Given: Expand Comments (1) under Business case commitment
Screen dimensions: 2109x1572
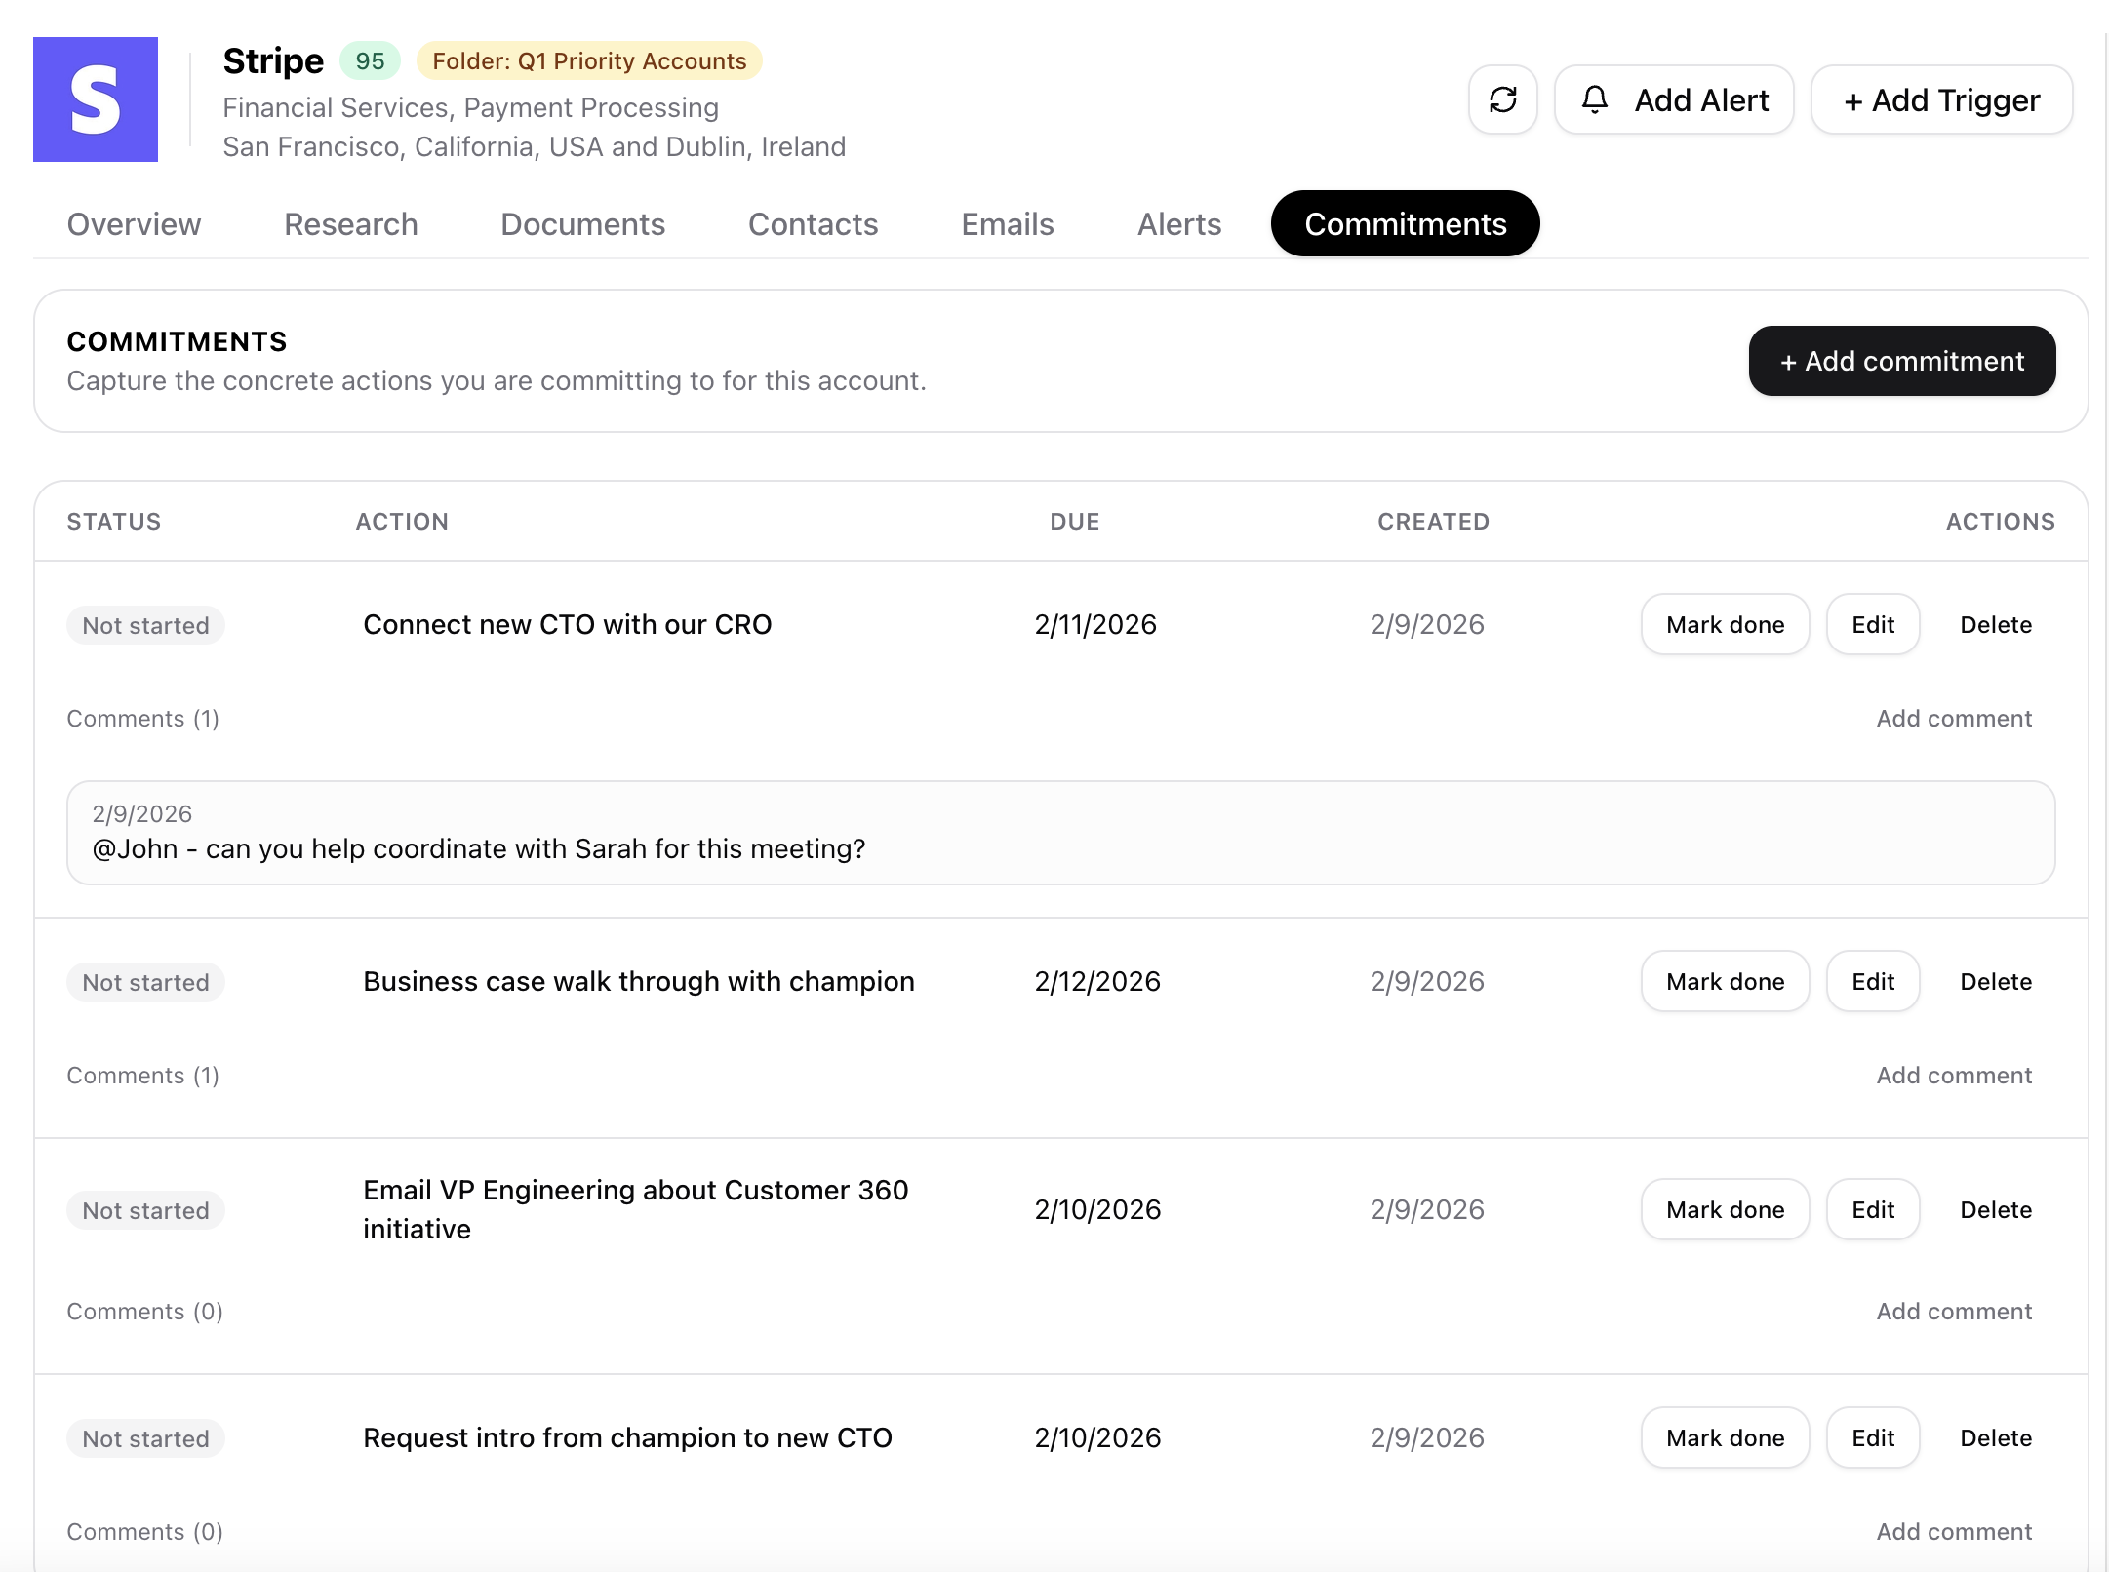Looking at the screenshot, I should click(142, 1075).
